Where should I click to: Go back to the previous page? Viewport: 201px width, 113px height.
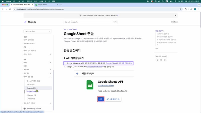(x=3, y=9)
